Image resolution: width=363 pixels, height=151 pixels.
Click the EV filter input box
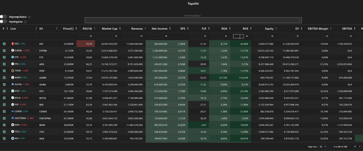coord(287,36)
